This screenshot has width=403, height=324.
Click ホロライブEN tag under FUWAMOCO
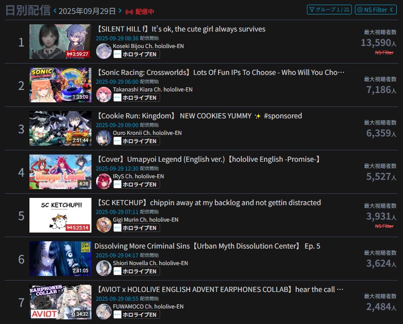coord(136,315)
